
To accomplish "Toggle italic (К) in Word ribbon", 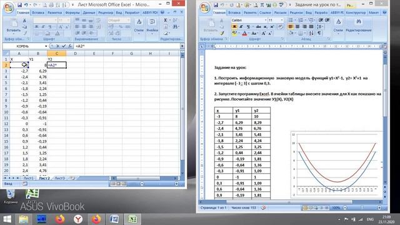I will pyautogui.click(x=241, y=26).
